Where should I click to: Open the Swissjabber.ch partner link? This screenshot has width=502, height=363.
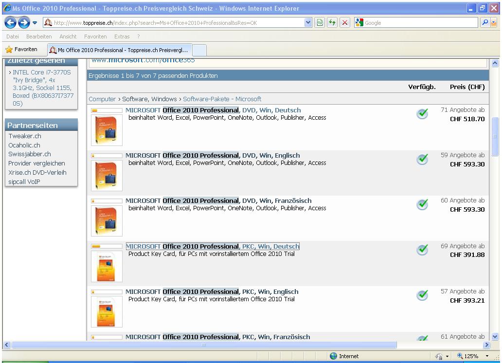tap(30, 154)
